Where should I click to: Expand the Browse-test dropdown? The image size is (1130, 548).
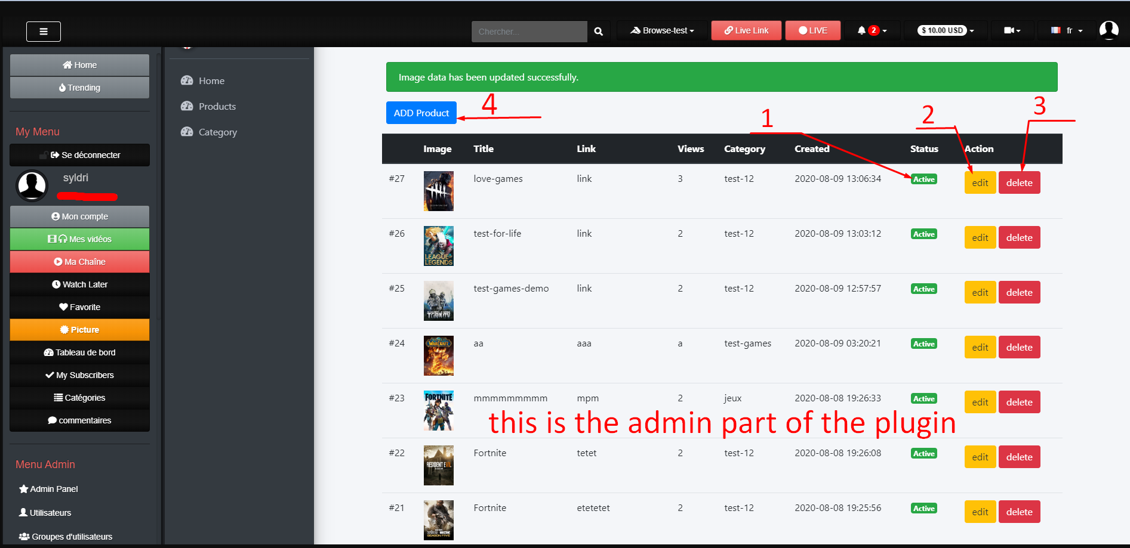click(x=663, y=30)
